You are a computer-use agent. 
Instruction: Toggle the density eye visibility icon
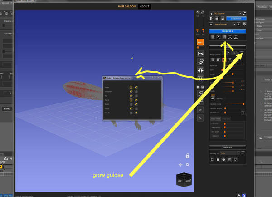(x=213, y=98)
